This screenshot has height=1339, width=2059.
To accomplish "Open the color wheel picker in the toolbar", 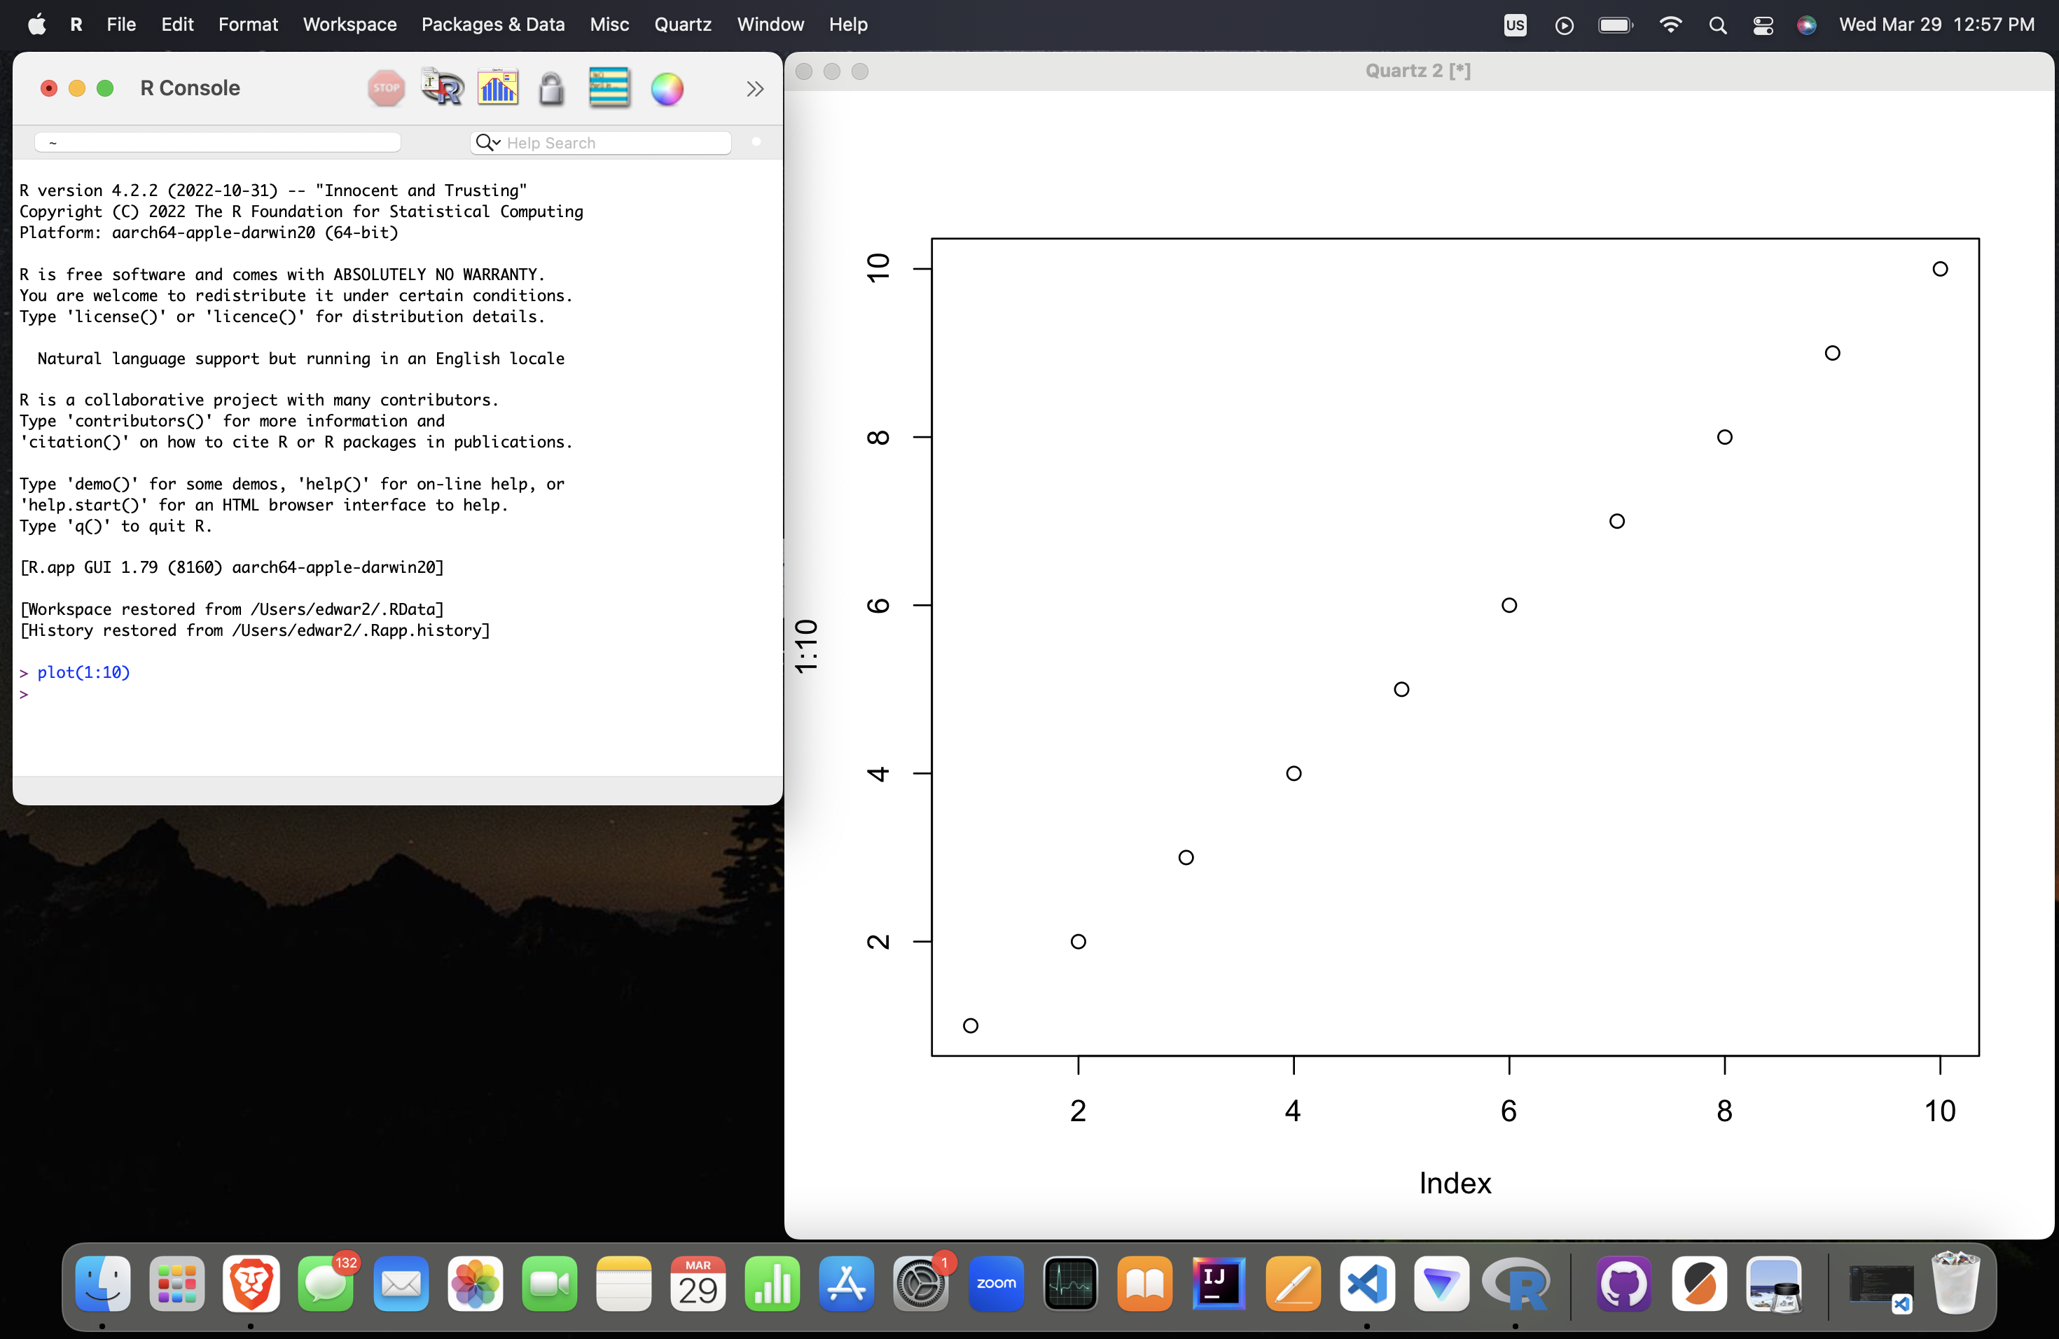I will [x=667, y=88].
